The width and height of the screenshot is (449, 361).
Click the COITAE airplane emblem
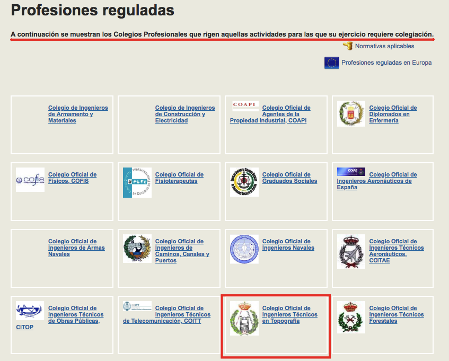[x=351, y=252]
